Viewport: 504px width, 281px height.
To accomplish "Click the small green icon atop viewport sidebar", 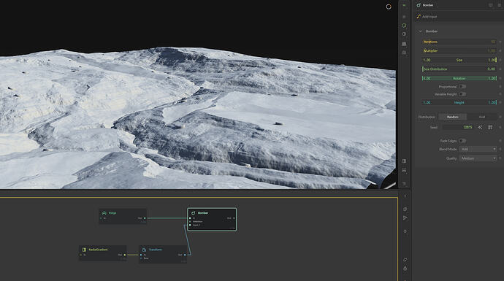I will coord(404,5).
